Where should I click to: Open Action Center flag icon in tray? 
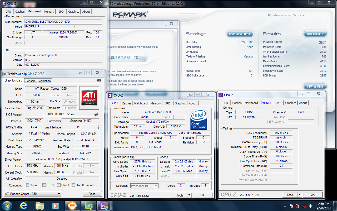(291, 206)
